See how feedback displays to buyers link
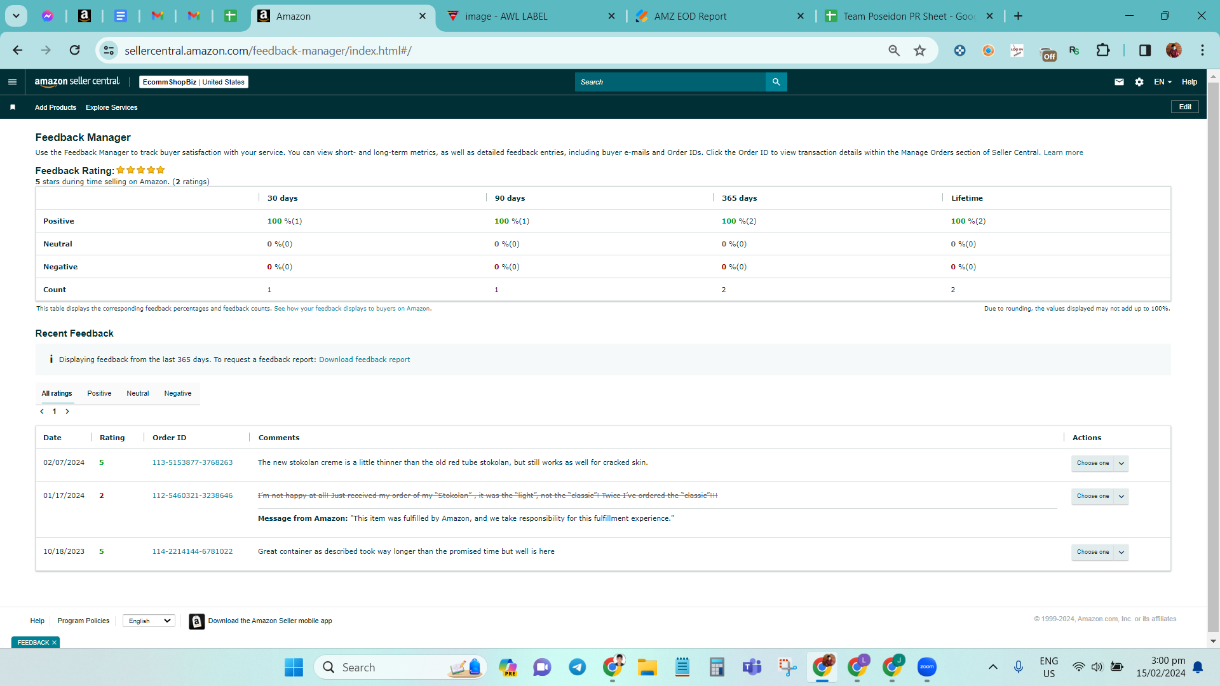The width and height of the screenshot is (1220, 686). (353, 309)
